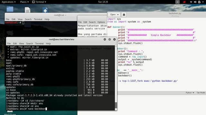Open Search menu in root@anu terminal
206x115 pixels.
point(29,43)
